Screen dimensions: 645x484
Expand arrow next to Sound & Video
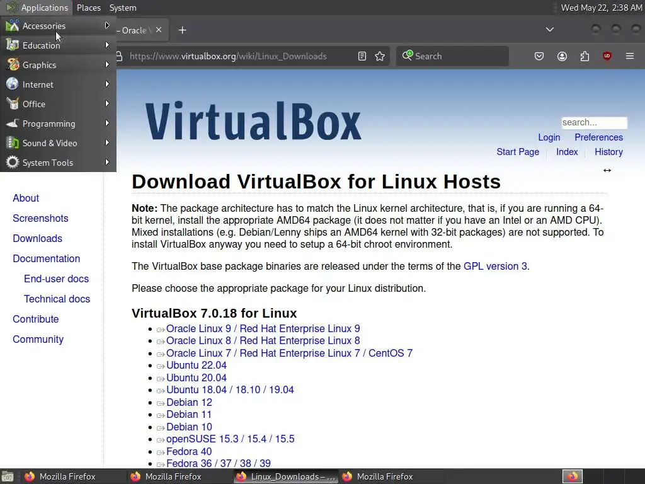[107, 142]
